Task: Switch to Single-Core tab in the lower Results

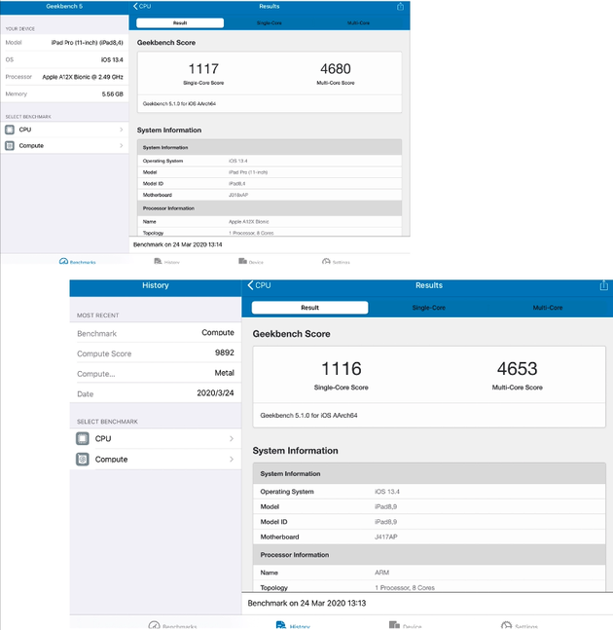Action: pos(428,308)
